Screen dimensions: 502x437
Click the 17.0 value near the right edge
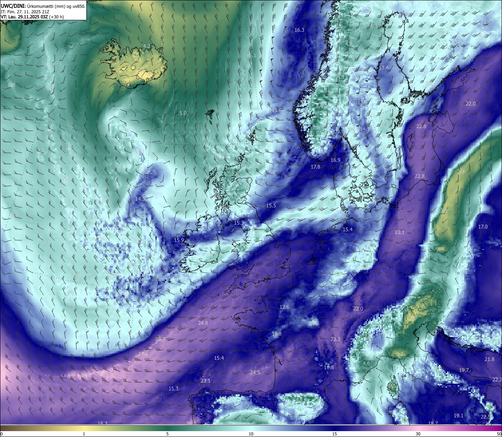pos(483,227)
